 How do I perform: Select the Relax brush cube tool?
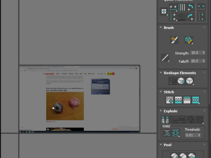pos(189,40)
